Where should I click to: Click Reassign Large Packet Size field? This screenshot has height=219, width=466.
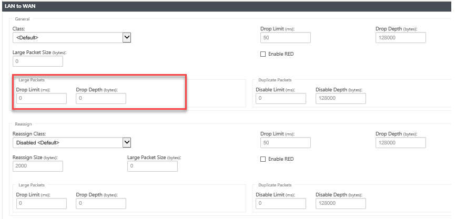click(x=153, y=166)
